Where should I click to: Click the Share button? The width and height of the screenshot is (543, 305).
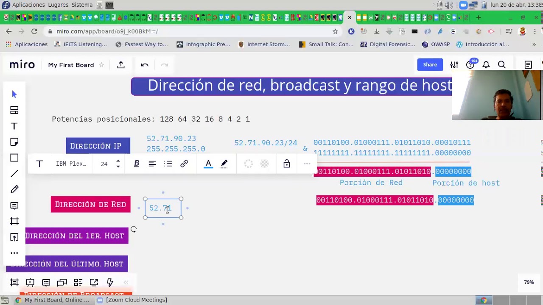pyautogui.click(x=430, y=64)
